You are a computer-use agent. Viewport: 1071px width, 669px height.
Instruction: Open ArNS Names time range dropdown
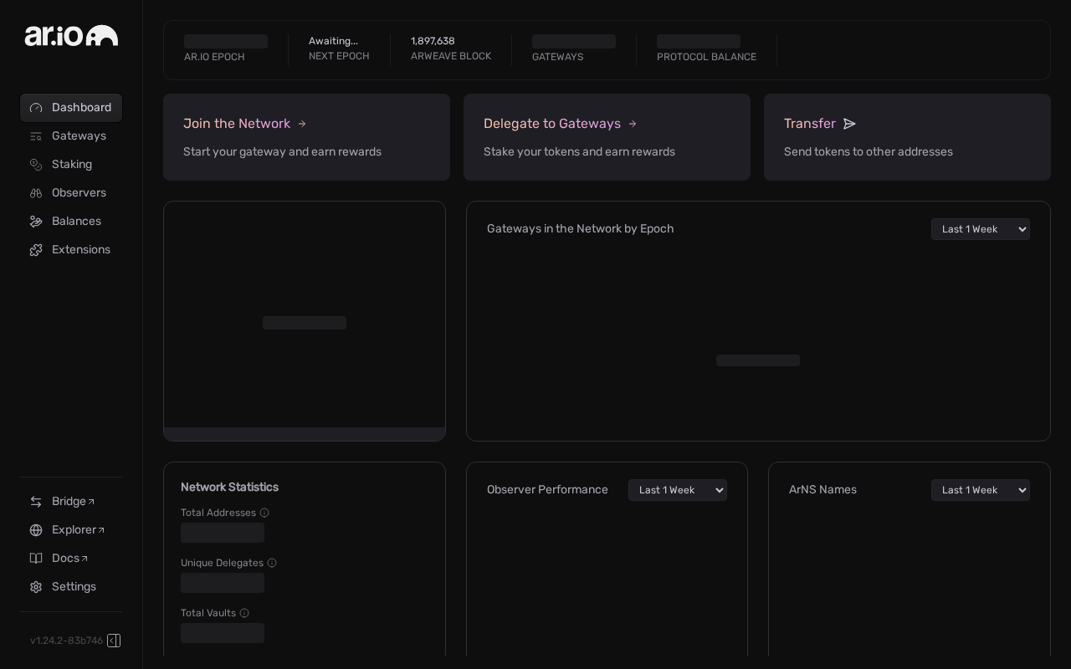point(980,490)
